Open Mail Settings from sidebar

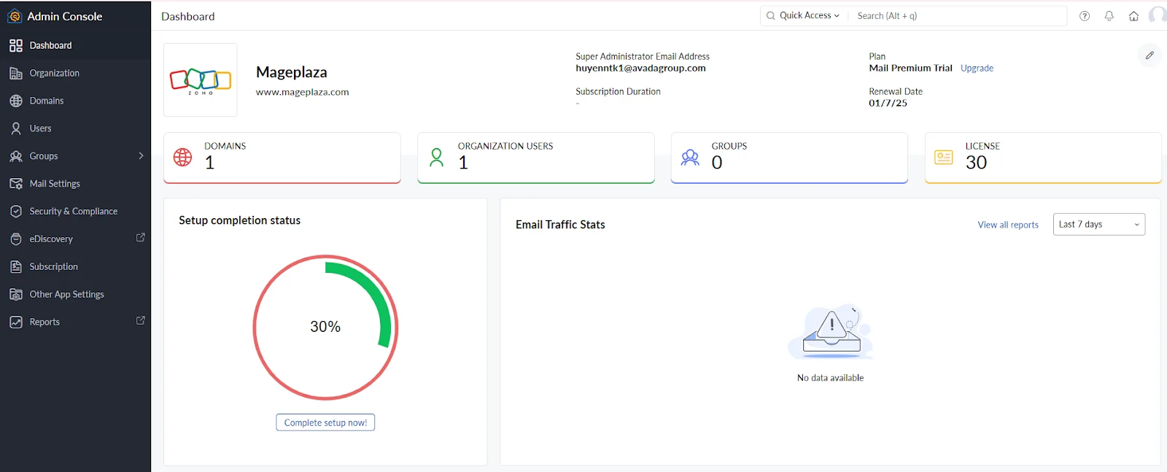click(x=55, y=184)
